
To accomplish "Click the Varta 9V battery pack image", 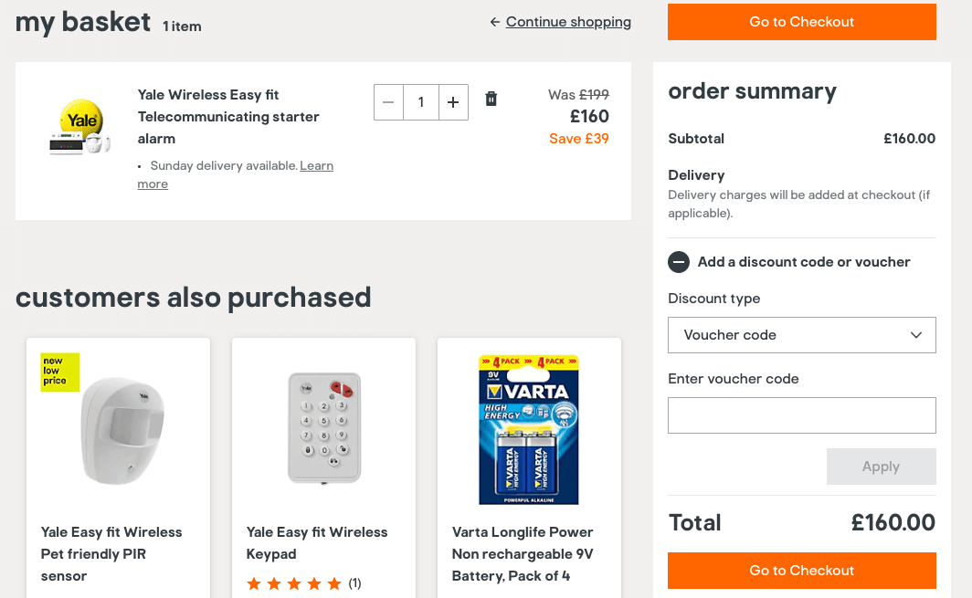I will (528, 429).
